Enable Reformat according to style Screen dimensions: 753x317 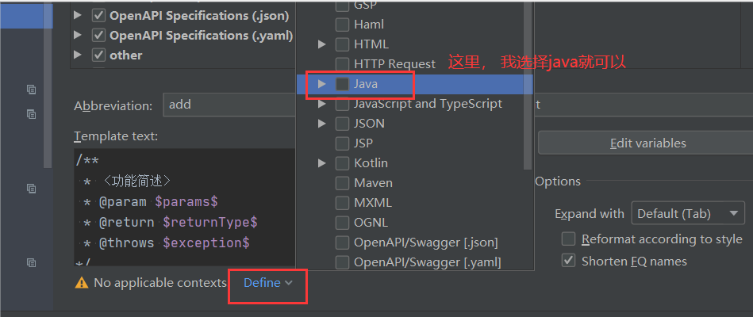tap(569, 239)
